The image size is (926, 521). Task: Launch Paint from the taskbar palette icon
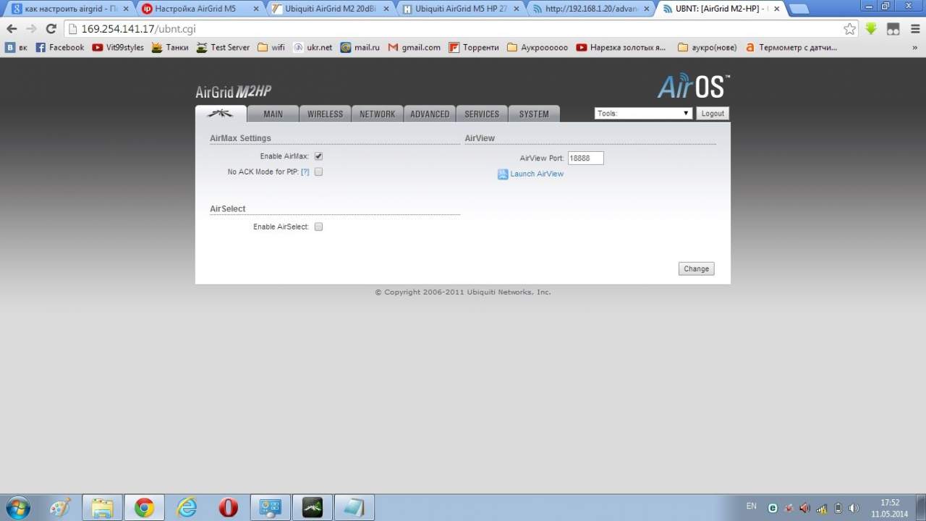pos(60,507)
